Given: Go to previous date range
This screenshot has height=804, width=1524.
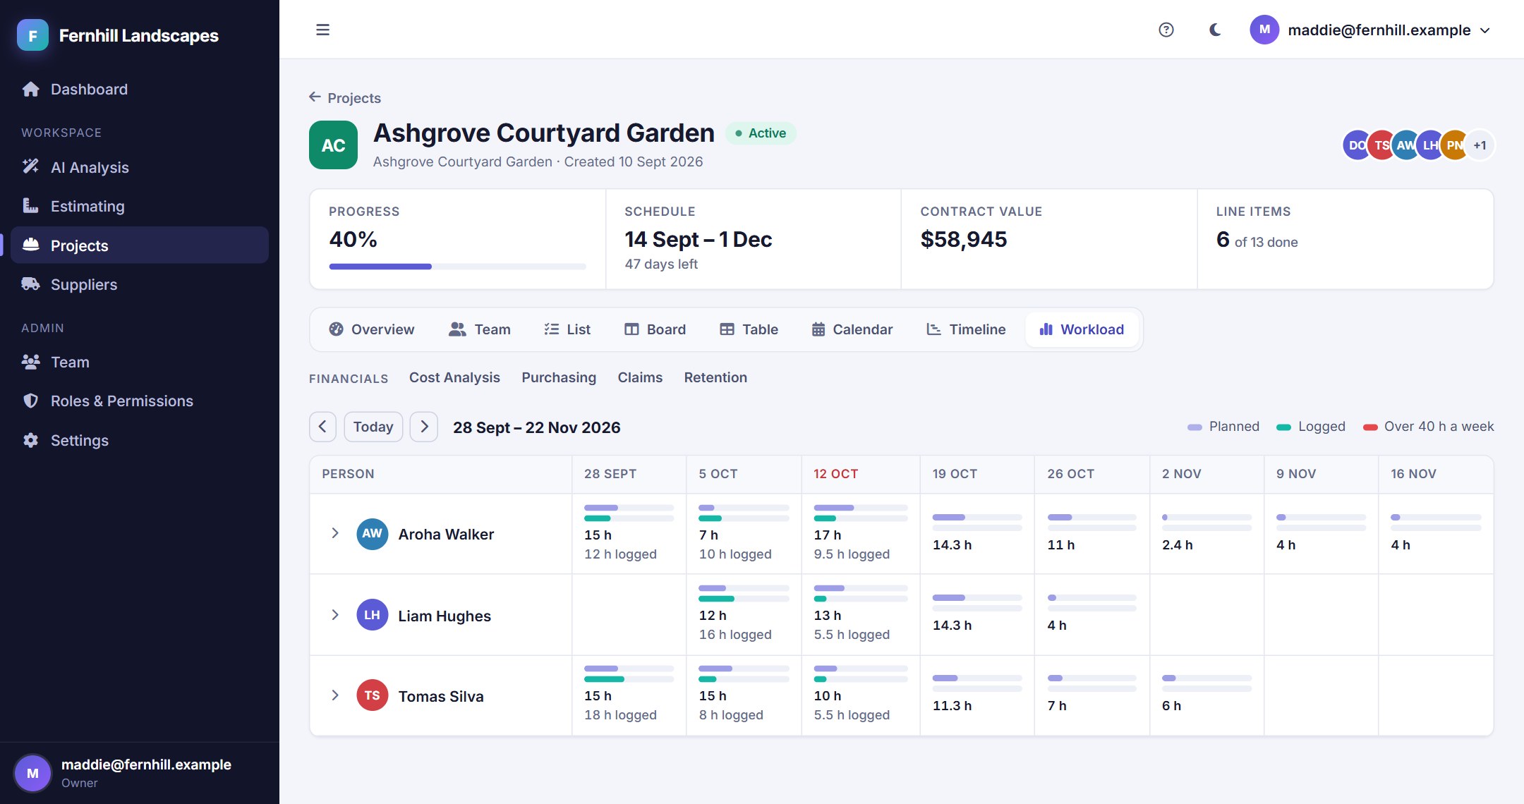Looking at the screenshot, I should 322,427.
